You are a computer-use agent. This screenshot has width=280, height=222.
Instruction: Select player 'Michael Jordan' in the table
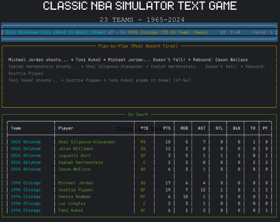pos(76,183)
